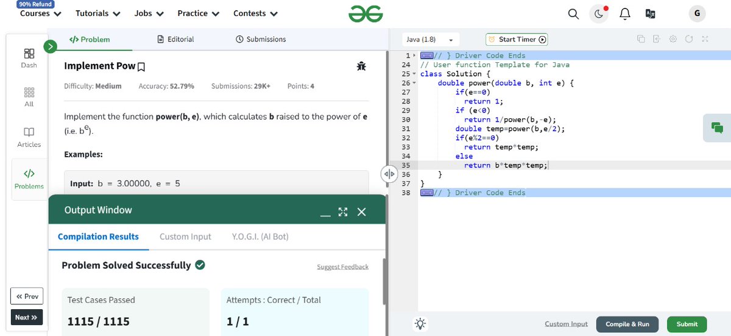The width and height of the screenshot is (731, 336).
Task: Go to GeeksforGeeks home logo
Action: click(x=365, y=14)
